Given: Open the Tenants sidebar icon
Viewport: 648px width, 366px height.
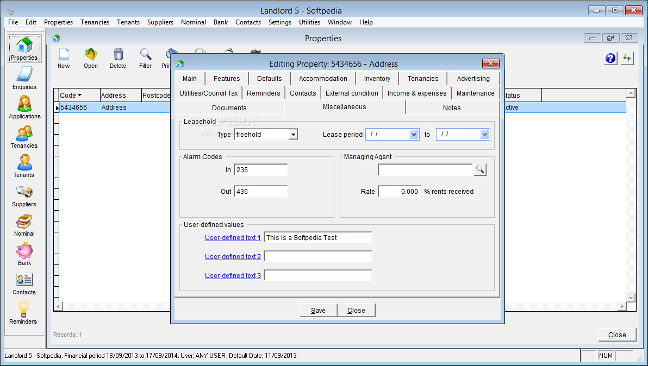Looking at the screenshot, I should pos(24,166).
